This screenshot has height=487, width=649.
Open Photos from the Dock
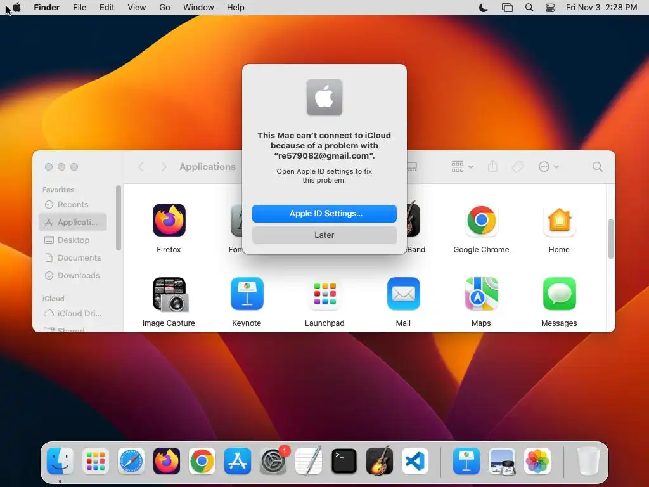click(537, 461)
